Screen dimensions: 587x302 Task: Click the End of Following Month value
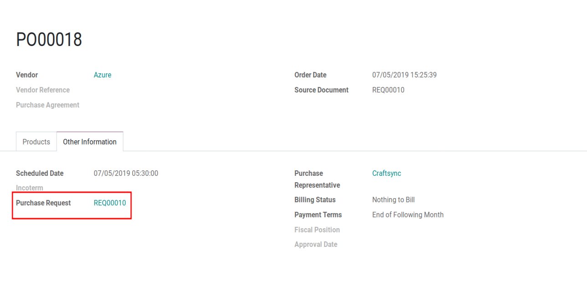(x=408, y=215)
